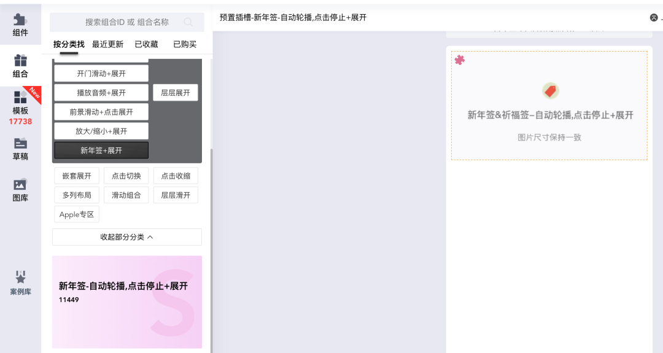Switch to the 已购买 tab
This screenshot has width=663, height=353.
pos(185,44)
